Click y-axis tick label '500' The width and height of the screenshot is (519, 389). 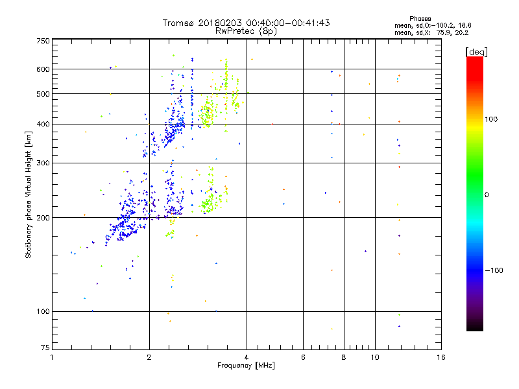(43, 94)
